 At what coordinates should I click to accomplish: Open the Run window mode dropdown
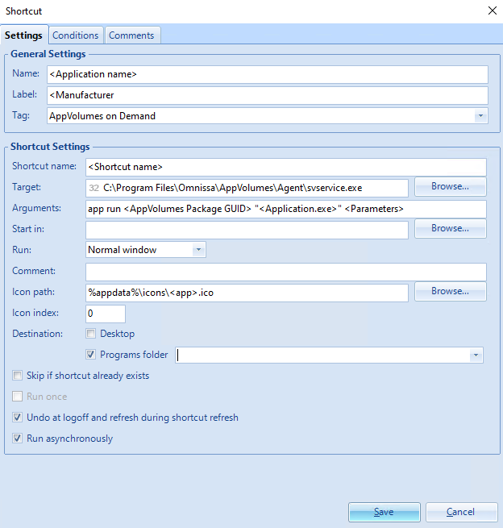click(198, 250)
